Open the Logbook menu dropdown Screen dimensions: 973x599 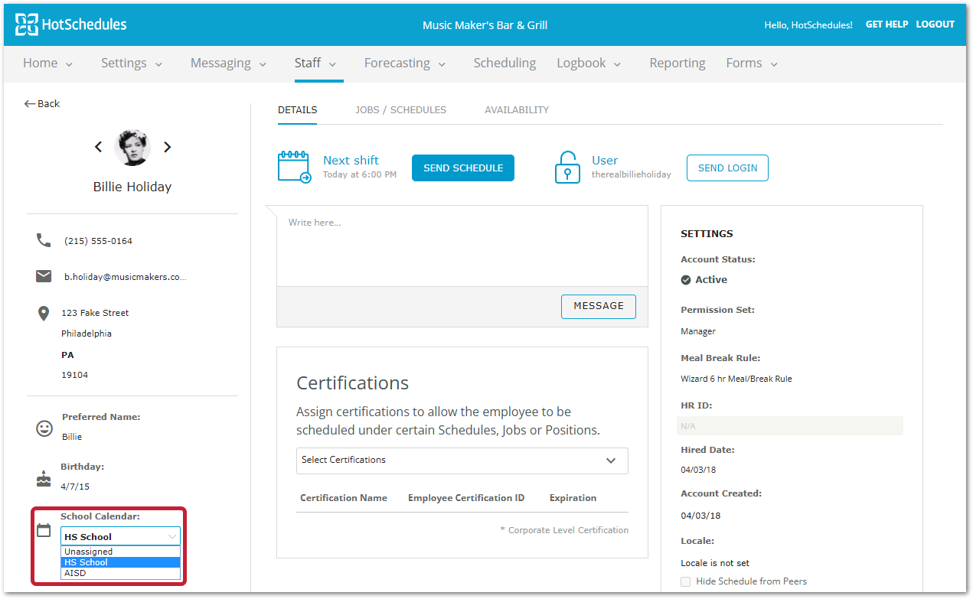point(589,63)
